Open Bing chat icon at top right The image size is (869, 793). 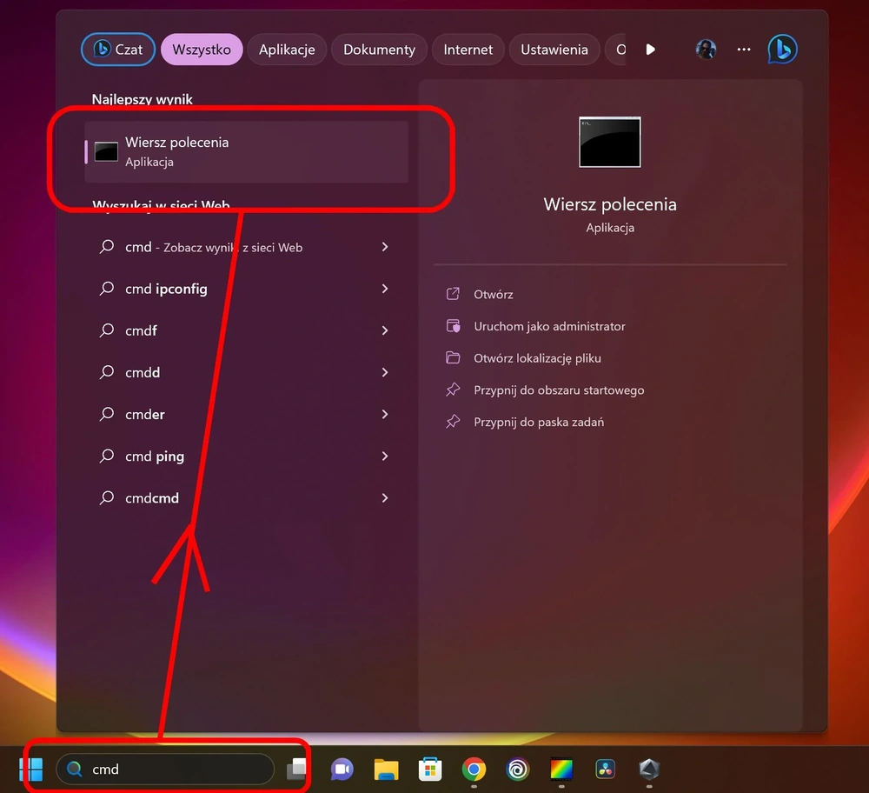point(783,50)
